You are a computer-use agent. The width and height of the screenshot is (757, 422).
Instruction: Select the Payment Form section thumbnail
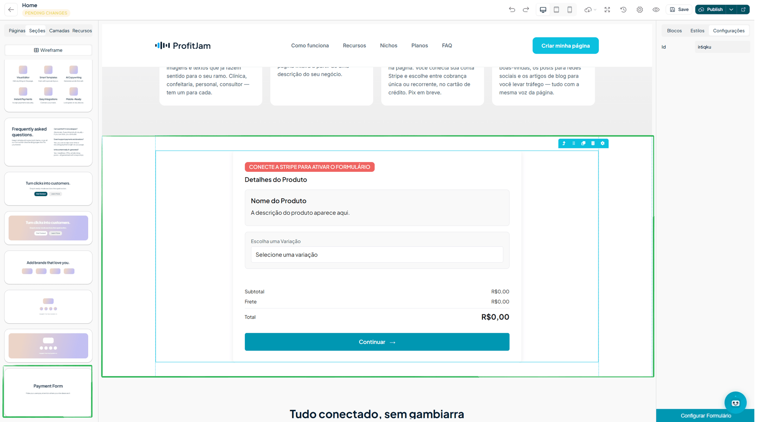pos(48,392)
